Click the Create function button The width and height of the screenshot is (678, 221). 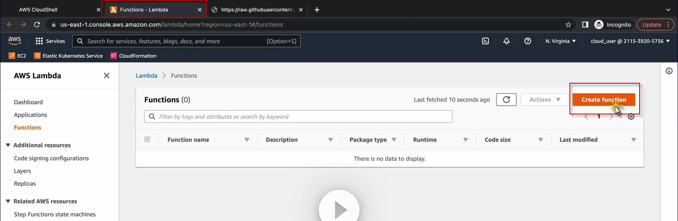604,100
